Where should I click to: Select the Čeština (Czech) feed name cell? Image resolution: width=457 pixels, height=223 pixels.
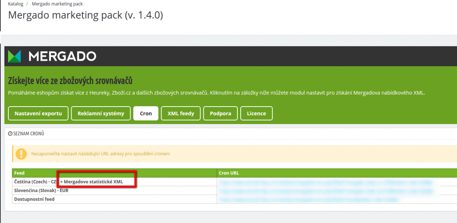[x=114, y=182]
